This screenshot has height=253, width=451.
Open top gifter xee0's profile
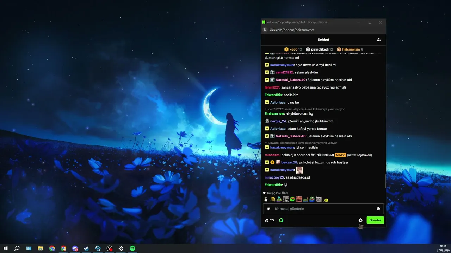tap(294, 50)
